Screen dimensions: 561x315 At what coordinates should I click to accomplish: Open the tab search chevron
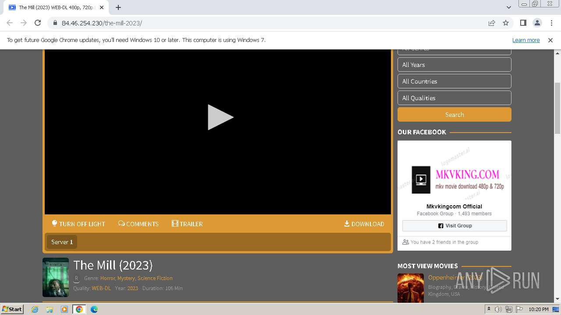(508, 7)
